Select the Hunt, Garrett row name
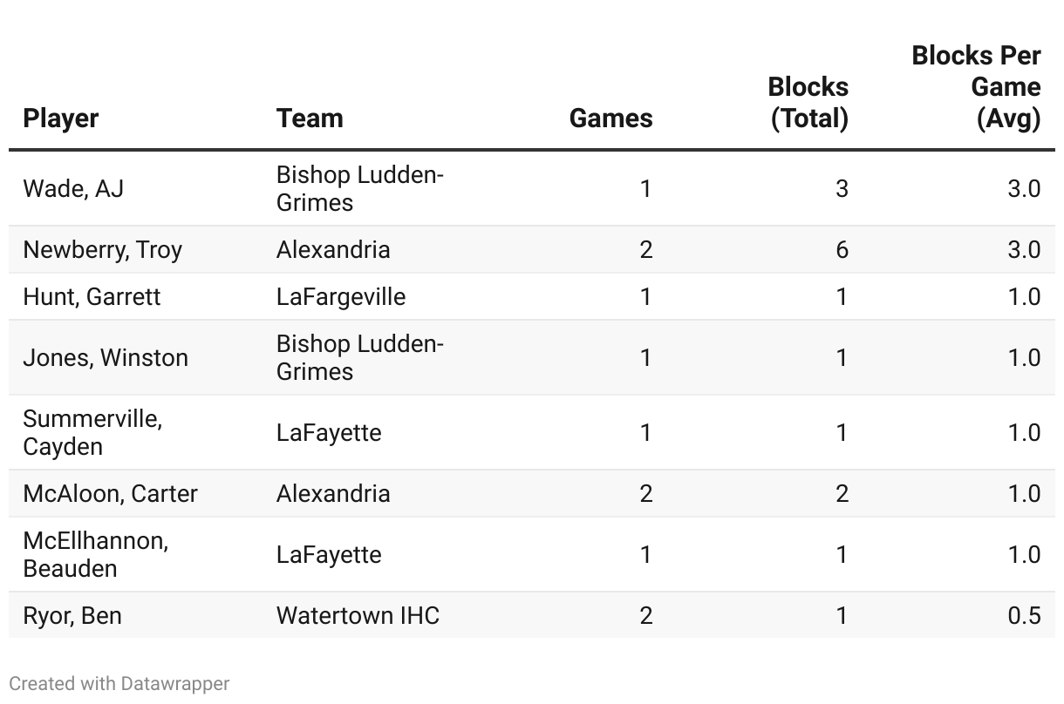 pyautogui.click(x=92, y=297)
